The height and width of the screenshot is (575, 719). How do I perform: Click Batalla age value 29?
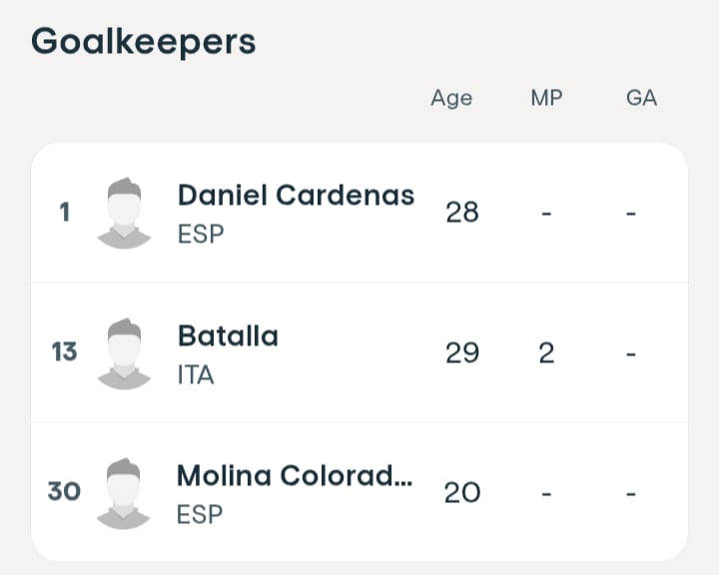(462, 352)
